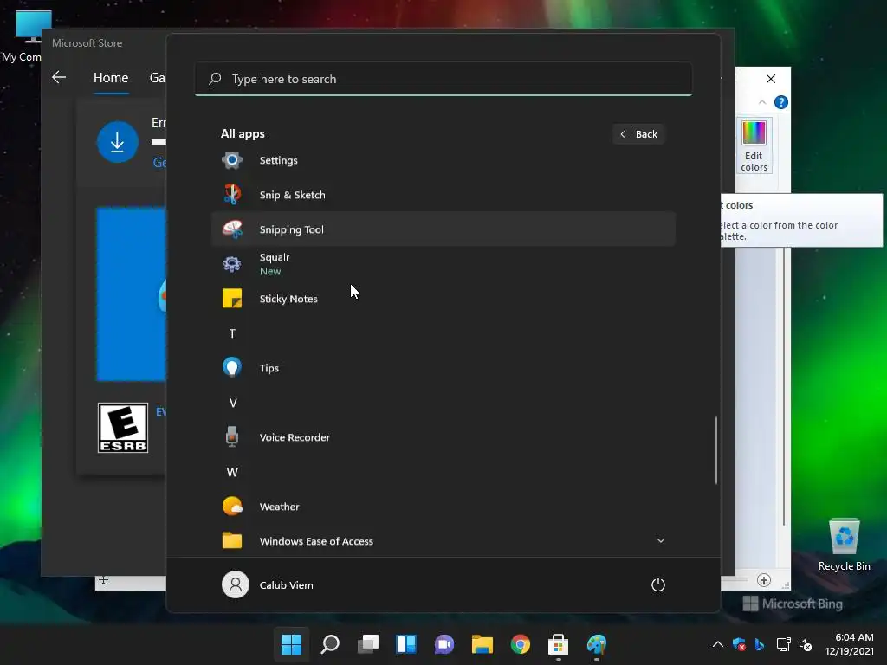Select the Home tab in Microsoft Store
The image size is (887, 665).
[x=111, y=77]
